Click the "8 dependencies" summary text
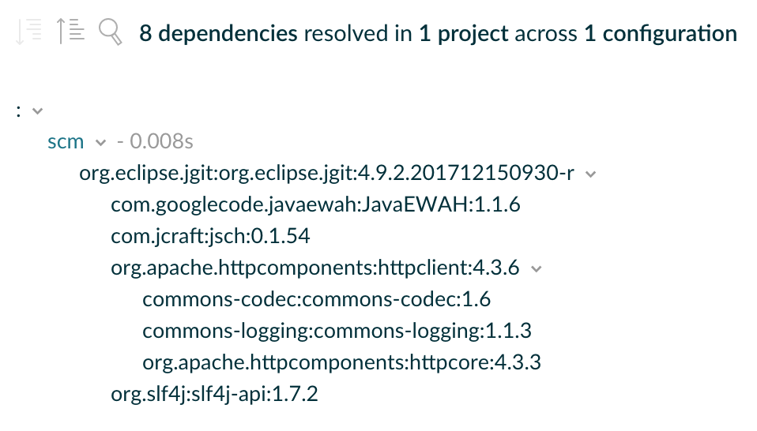 pos(218,34)
